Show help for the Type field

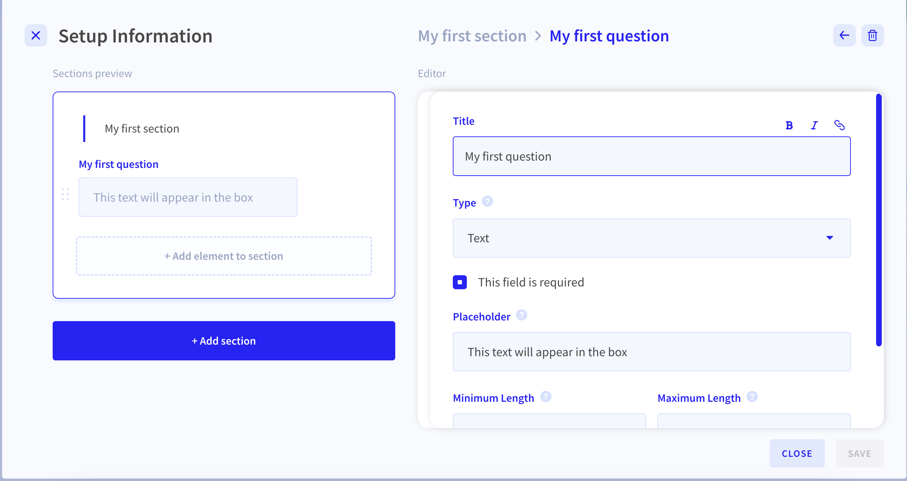pos(487,202)
